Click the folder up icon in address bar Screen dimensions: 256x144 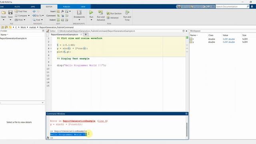coord(2,27)
